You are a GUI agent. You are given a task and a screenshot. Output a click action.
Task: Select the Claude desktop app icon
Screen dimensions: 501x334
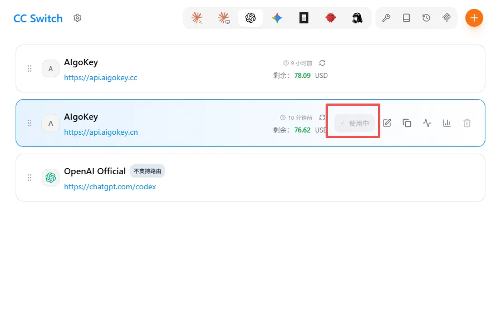[x=224, y=18]
